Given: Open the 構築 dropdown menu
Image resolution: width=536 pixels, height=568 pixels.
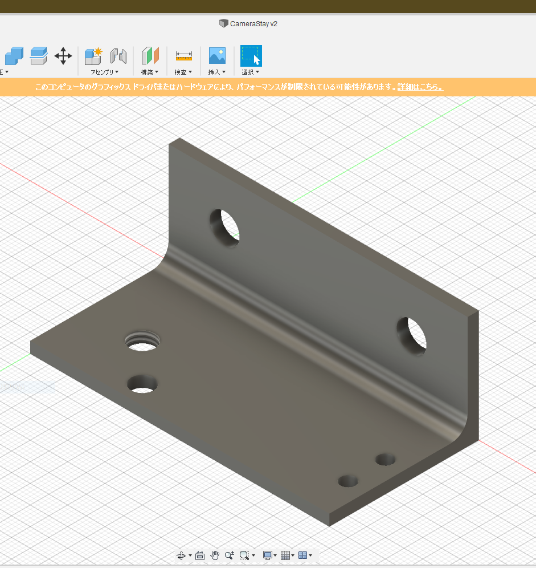Looking at the screenshot, I should 150,72.
